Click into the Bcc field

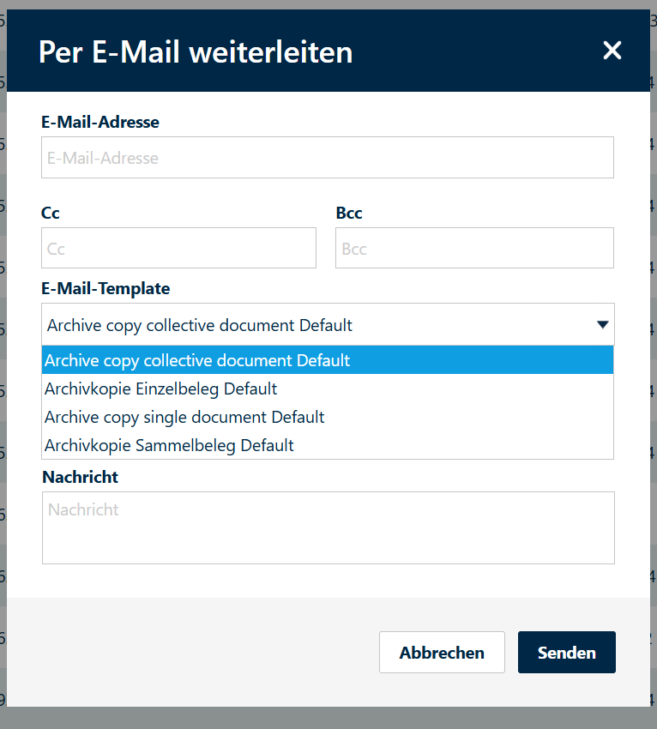(x=474, y=247)
